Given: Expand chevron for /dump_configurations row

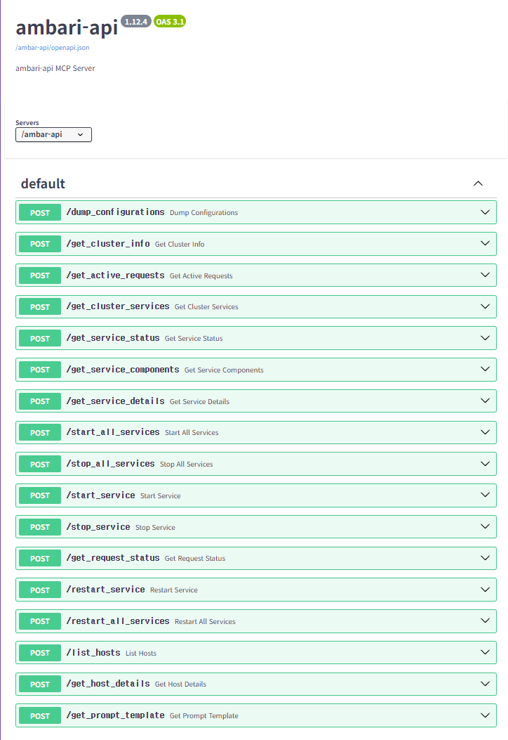Looking at the screenshot, I should (485, 212).
